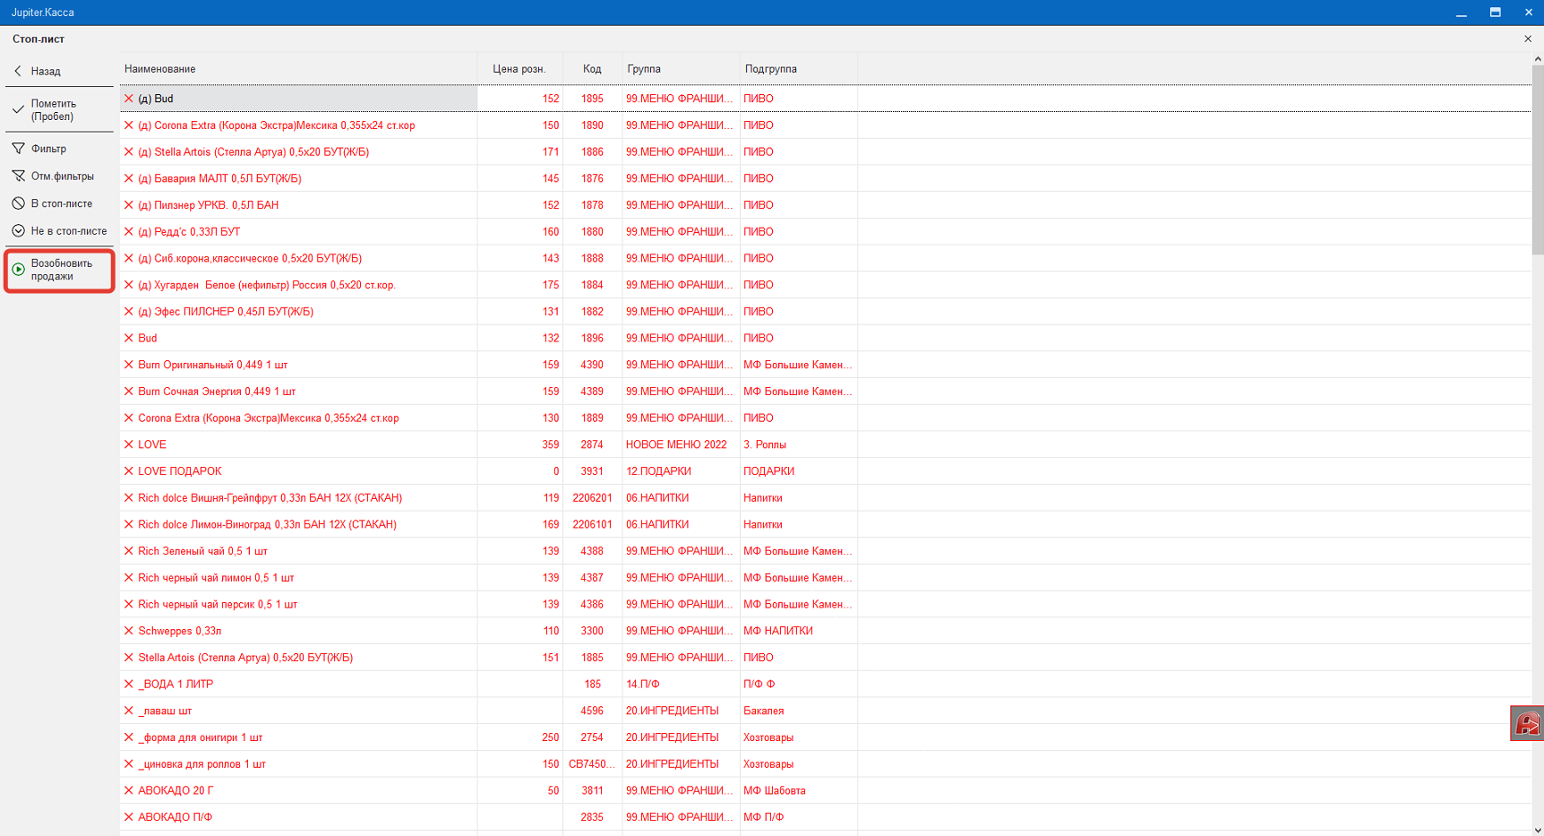The height and width of the screenshot is (836, 1544).
Task: Select Rich черный чай персик item
Action: click(218, 605)
